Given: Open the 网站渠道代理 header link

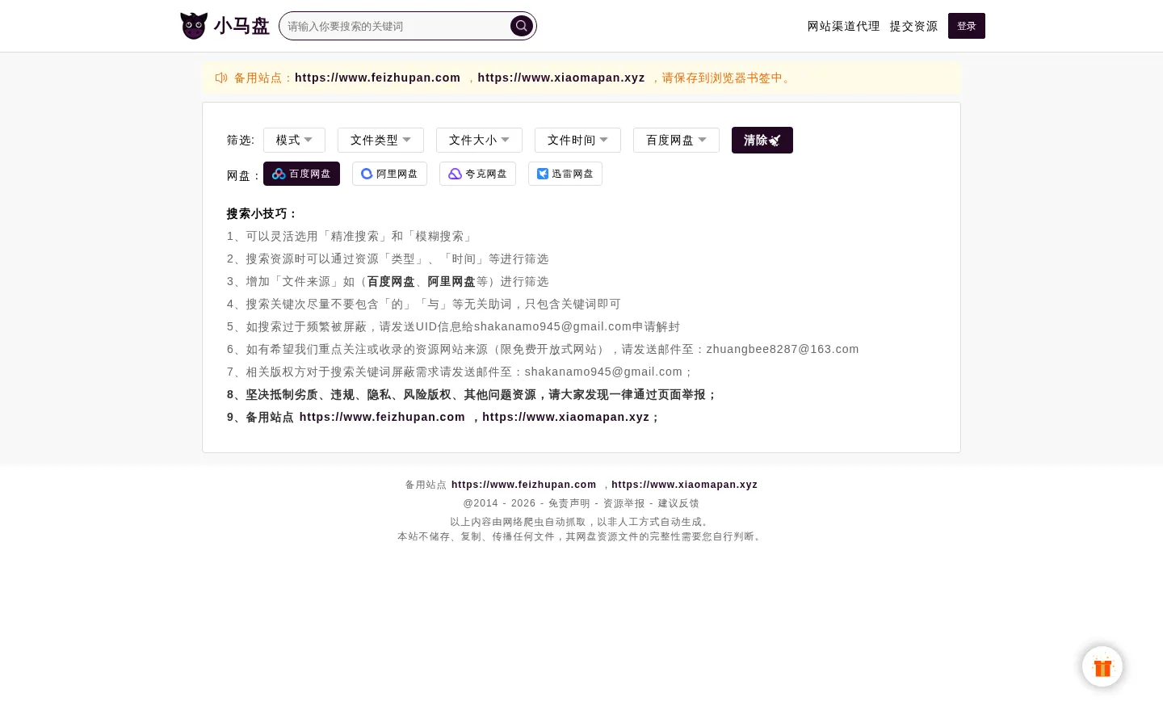Looking at the screenshot, I should click(x=843, y=26).
